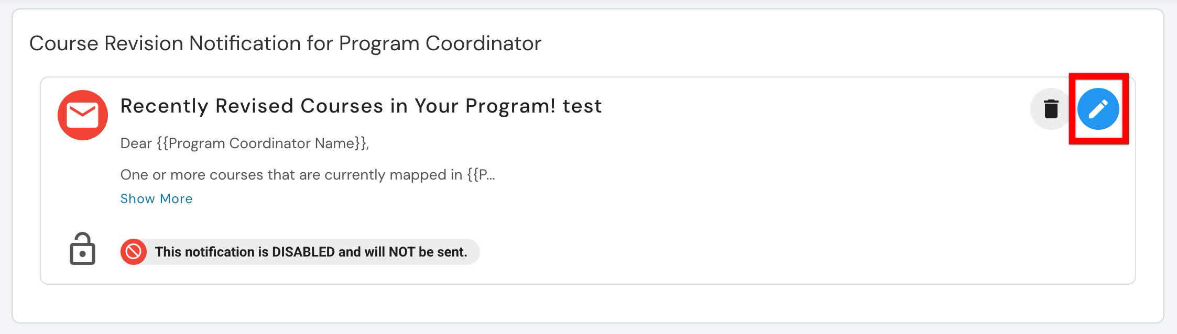Screen dimensions: 1177x334
Task: Click the truncated "{{P..." placeholder text
Action: click(x=481, y=175)
